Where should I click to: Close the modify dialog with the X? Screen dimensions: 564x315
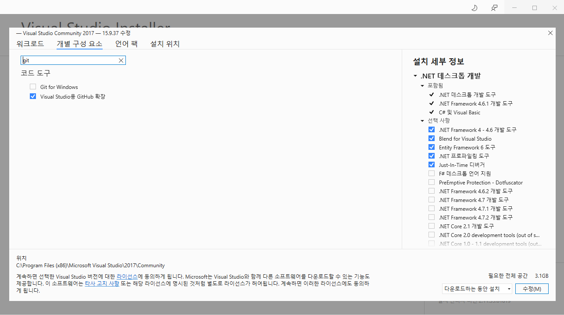(550, 33)
